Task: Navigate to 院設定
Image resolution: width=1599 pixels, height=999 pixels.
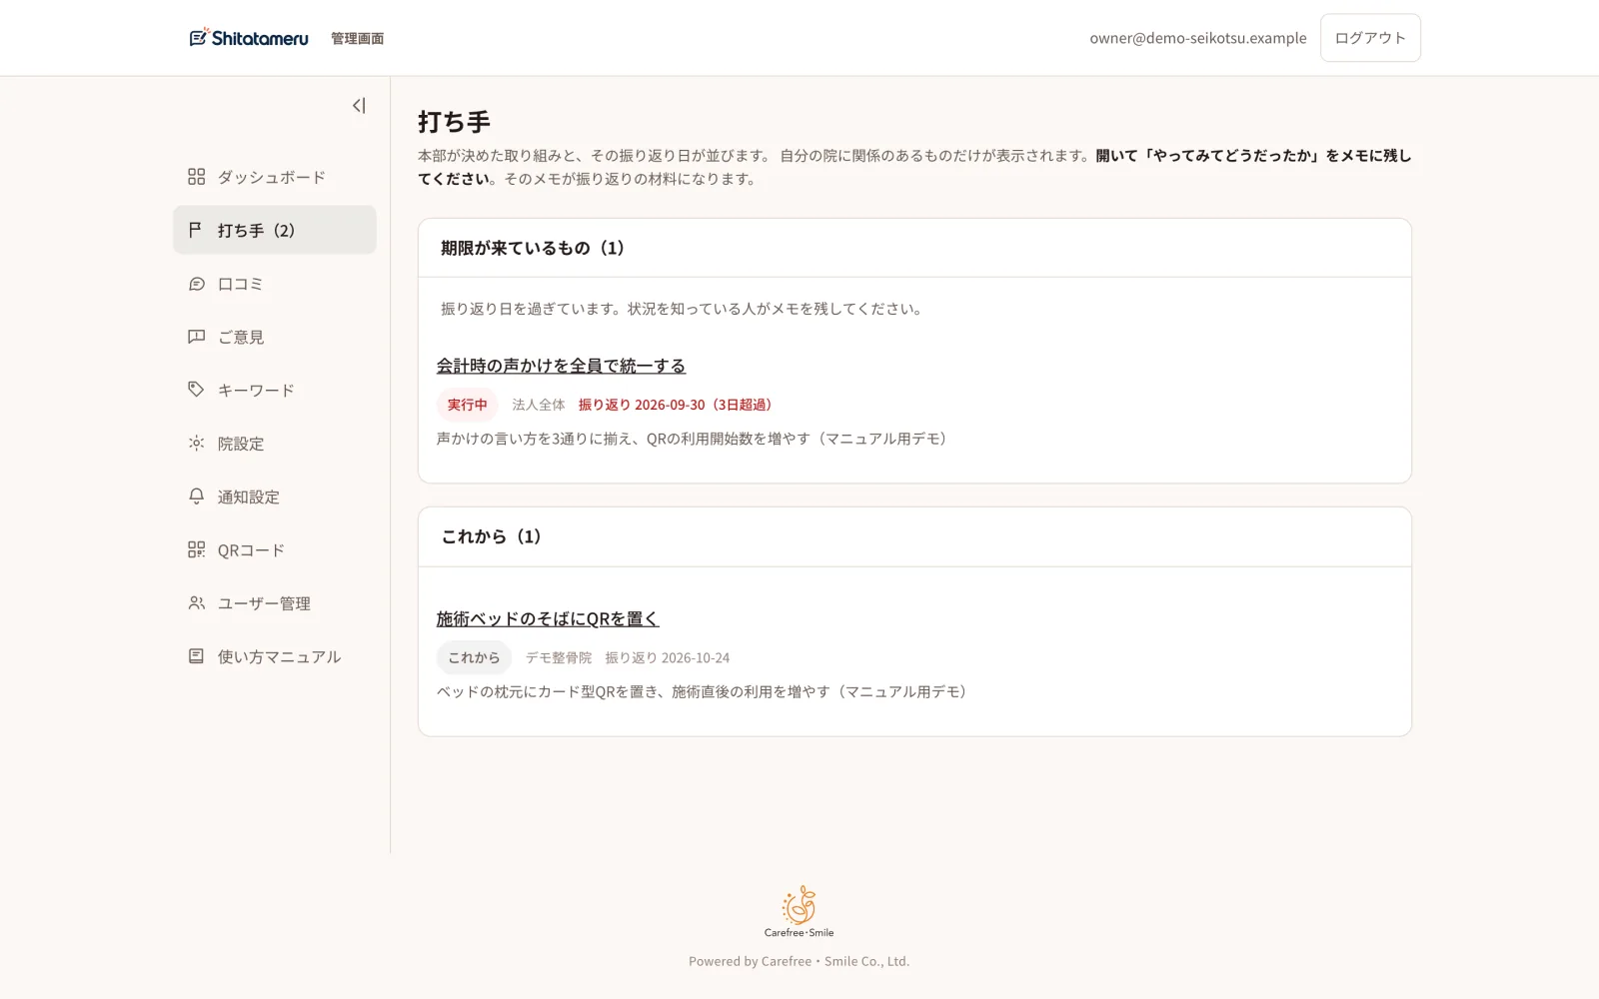Action: (x=275, y=444)
